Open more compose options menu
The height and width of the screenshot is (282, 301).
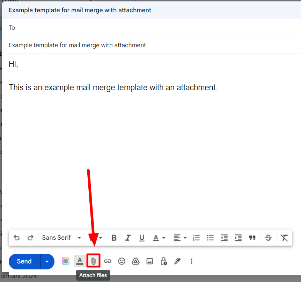click(x=191, y=261)
